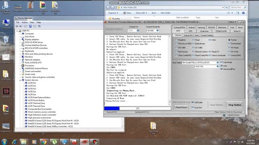The image size is (259, 145).
Task: Open Windows Start button
Action: point(4,142)
